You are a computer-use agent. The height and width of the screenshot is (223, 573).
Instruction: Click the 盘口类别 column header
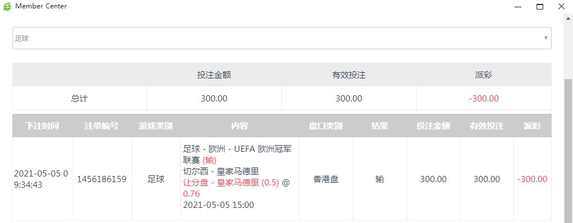(326, 126)
